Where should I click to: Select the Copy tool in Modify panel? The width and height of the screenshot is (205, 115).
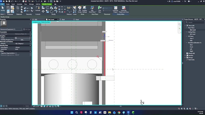click(x=47, y=11)
